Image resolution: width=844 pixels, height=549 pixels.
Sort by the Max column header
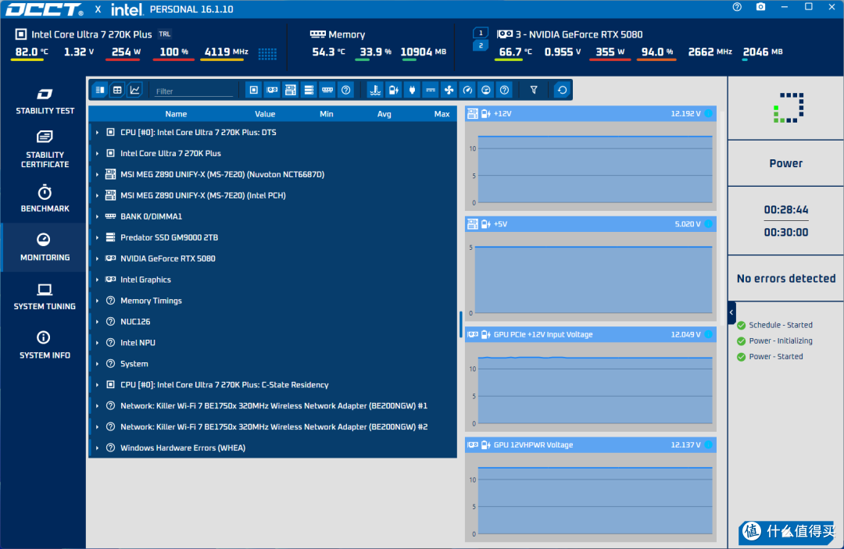(442, 114)
